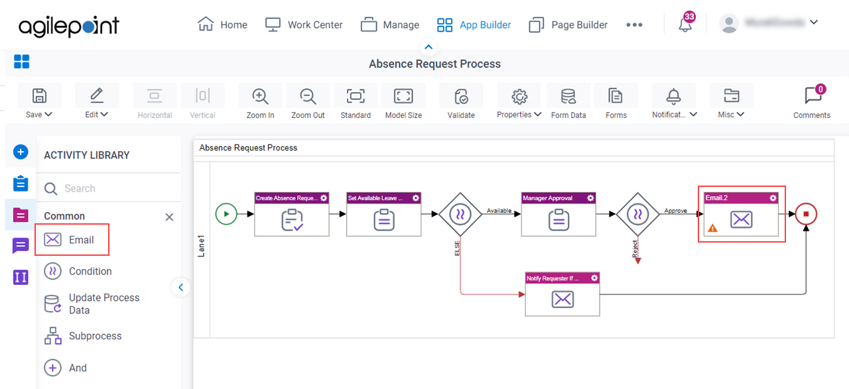
Task: Select the clipboard sidebar tab icon
Action: pos(21,184)
